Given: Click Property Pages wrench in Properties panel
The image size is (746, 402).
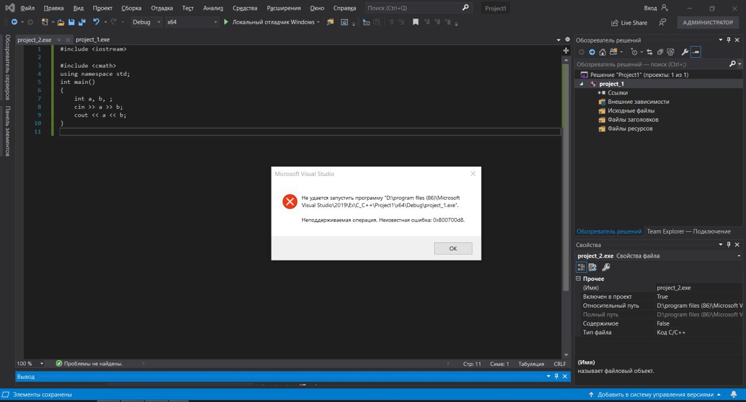Looking at the screenshot, I should pos(606,267).
